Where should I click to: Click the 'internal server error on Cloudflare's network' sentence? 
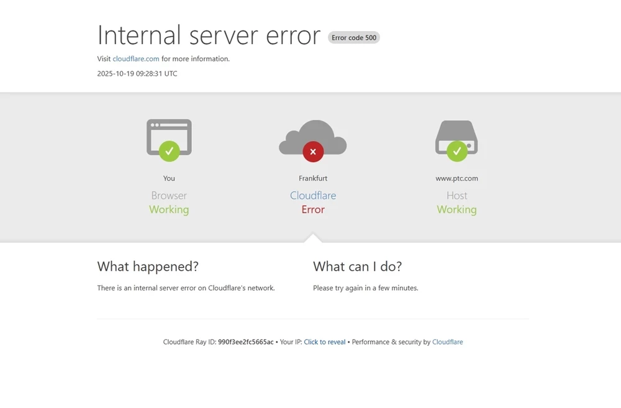coord(186,288)
